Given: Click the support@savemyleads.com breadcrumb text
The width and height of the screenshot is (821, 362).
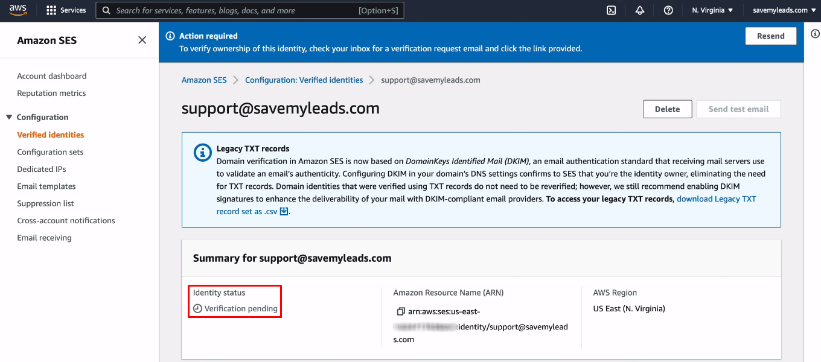Looking at the screenshot, I should pyautogui.click(x=431, y=80).
